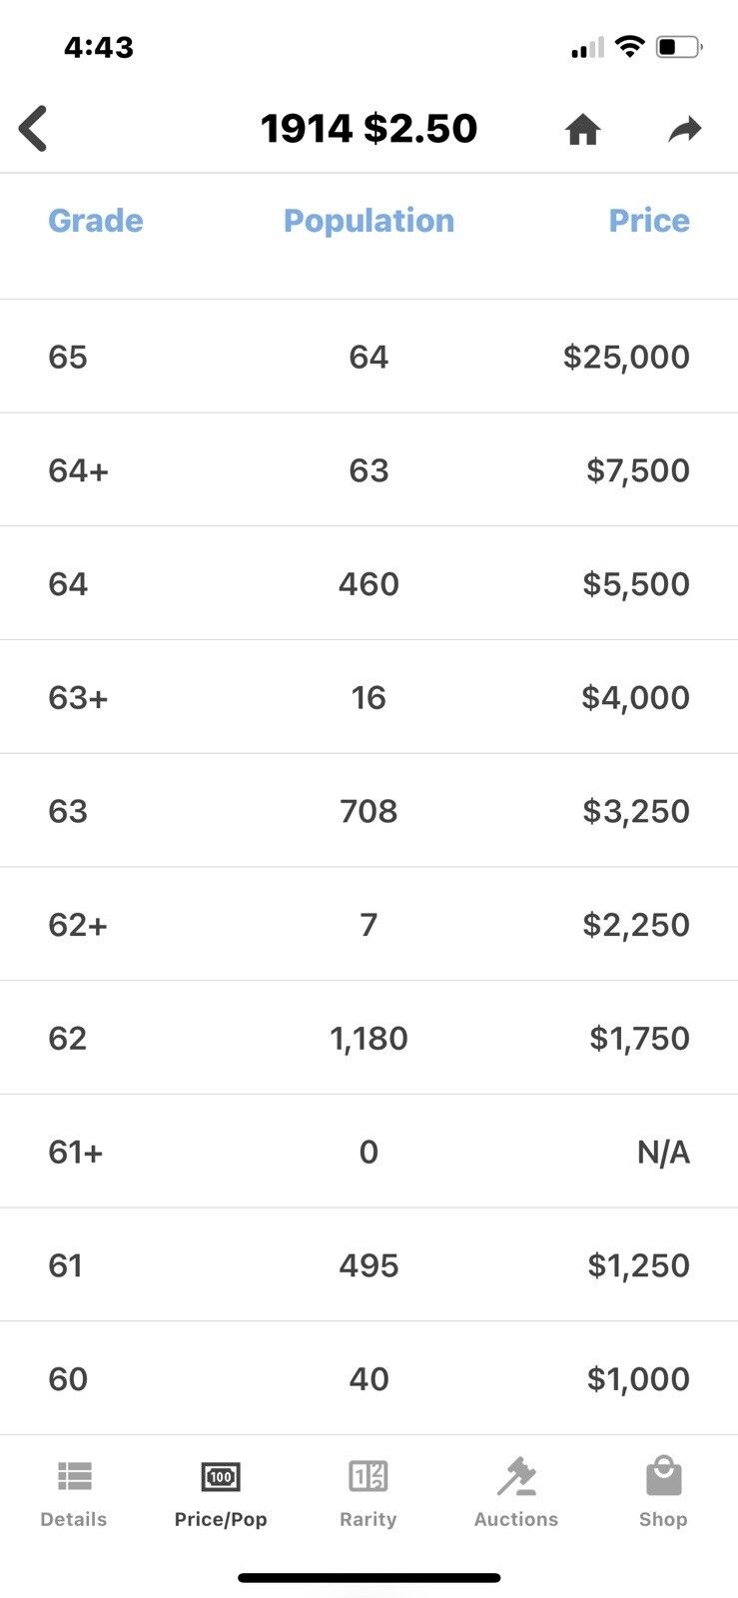The width and height of the screenshot is (738, 1598).
Task: Open the Shop bag icon
Action: [663, 1476]
